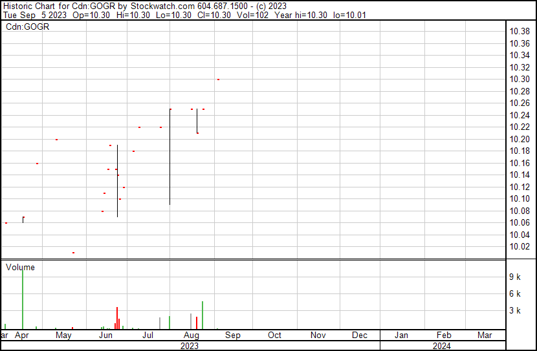Click the 2023 year label
This screenshot has height=351, width=537.
point(189,346)
